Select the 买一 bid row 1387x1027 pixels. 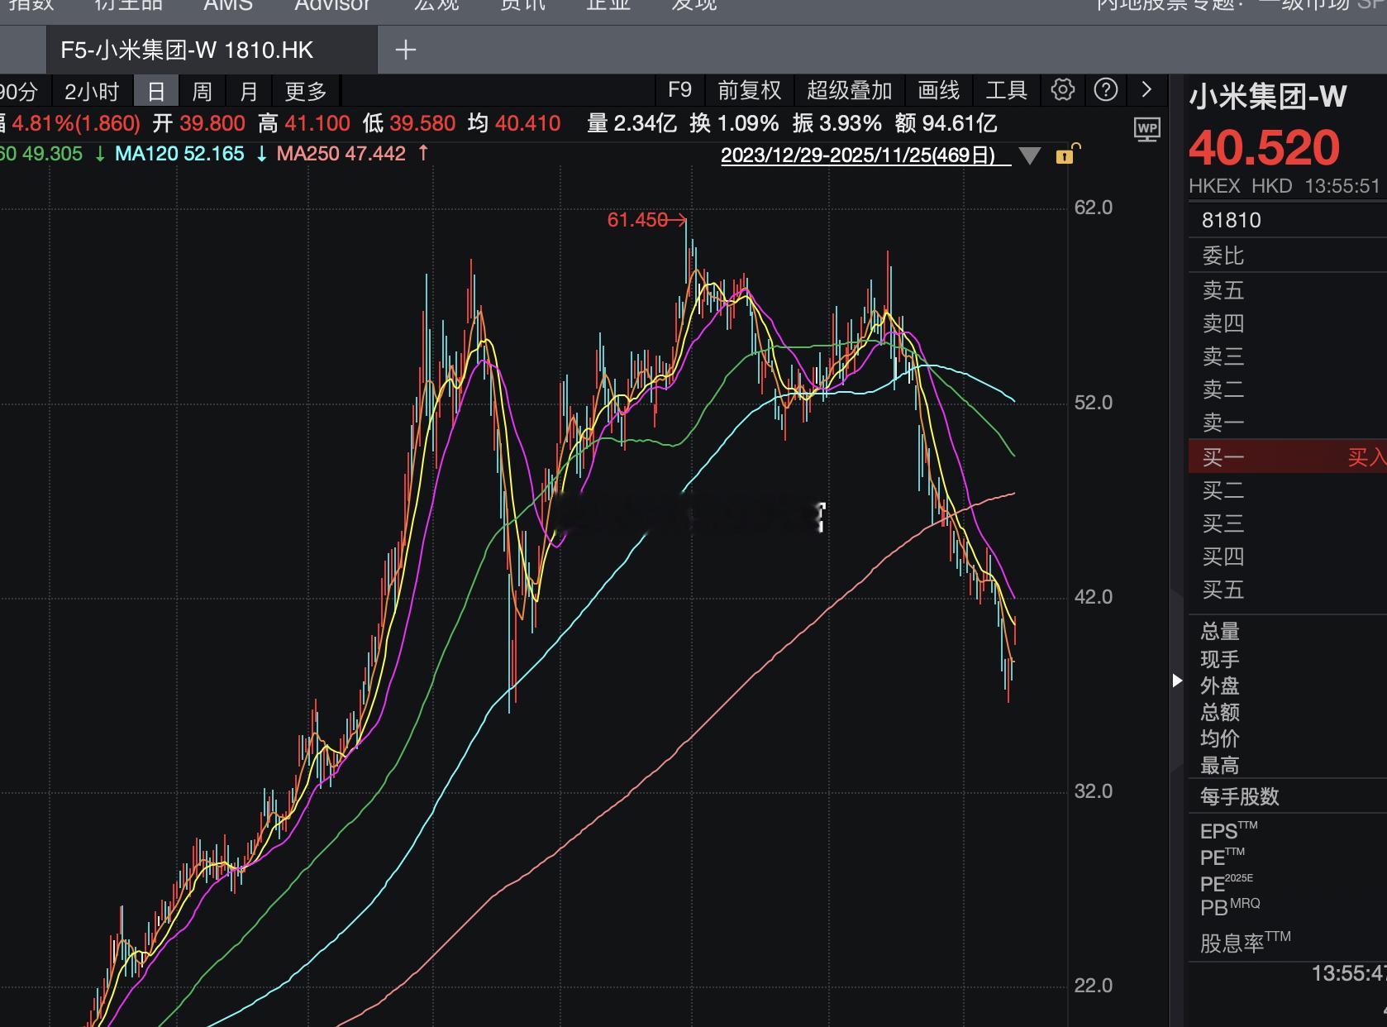1288,457
